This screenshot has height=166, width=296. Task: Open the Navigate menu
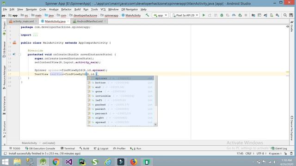pyautogui.click(x=31, y=9)
